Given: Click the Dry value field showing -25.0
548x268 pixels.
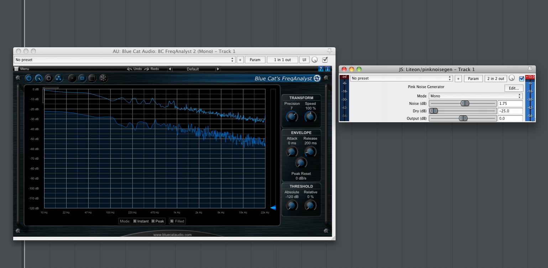Looking at the screenshot, I should pyautogui.click(x=510, y=111).
